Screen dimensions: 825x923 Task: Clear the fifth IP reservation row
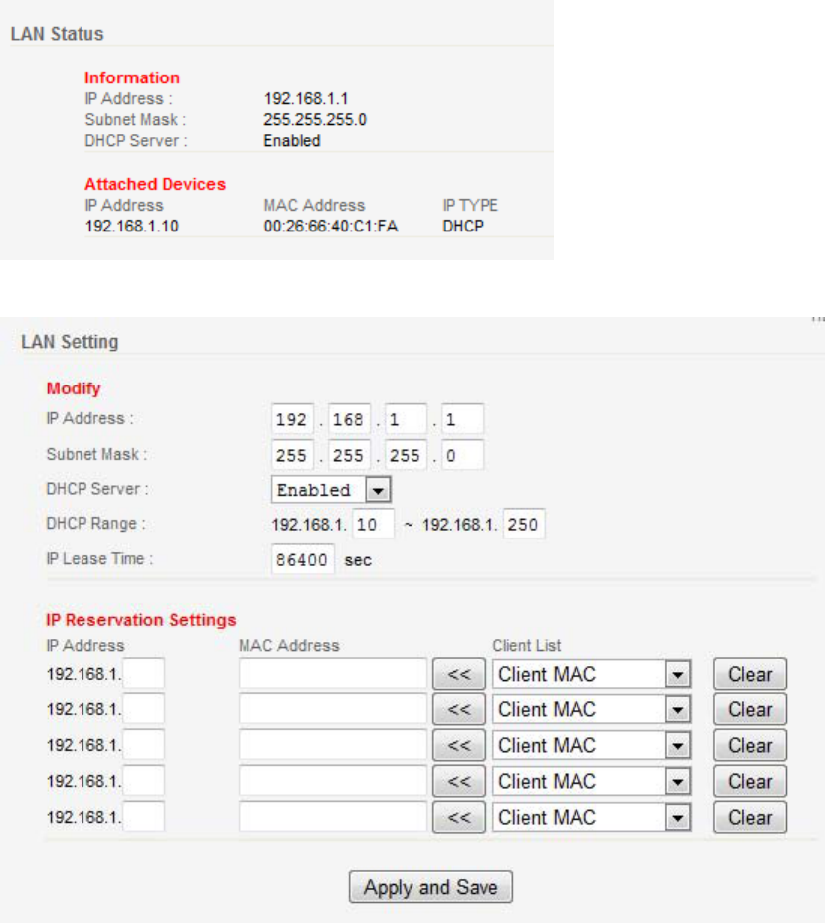[750, 817]
